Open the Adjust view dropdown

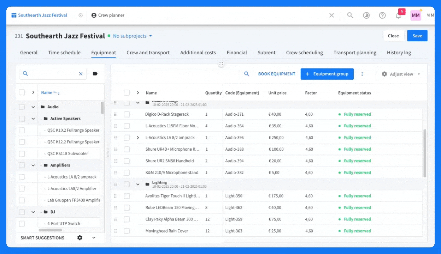tap(401, 74)
